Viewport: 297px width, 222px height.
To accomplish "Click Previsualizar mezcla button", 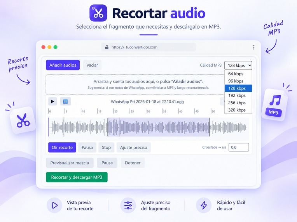I will tap(70, 163).
